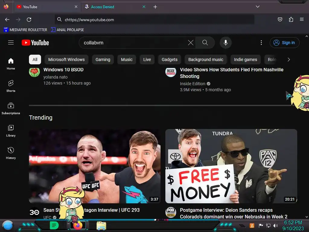Screen dimensions: 309x232
Task: Click the page scrollbar up arrow
Action: pos(307,36)
